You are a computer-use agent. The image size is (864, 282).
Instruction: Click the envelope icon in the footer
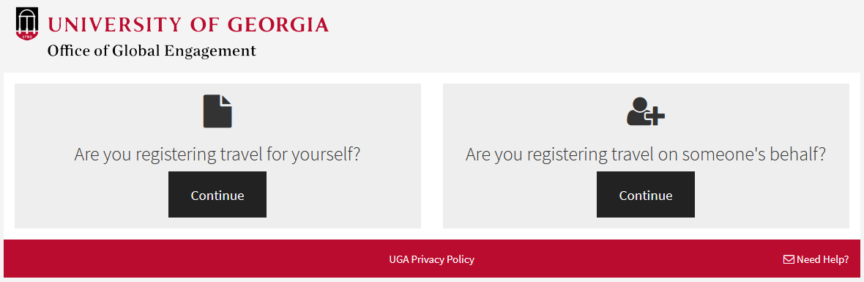(x=789, y=259)
